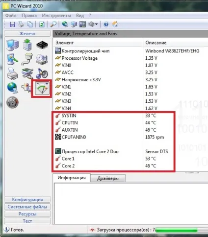The image size is (208, 237).
Task: Click the green Refresh toolbar icon
Action: [42, 24]
